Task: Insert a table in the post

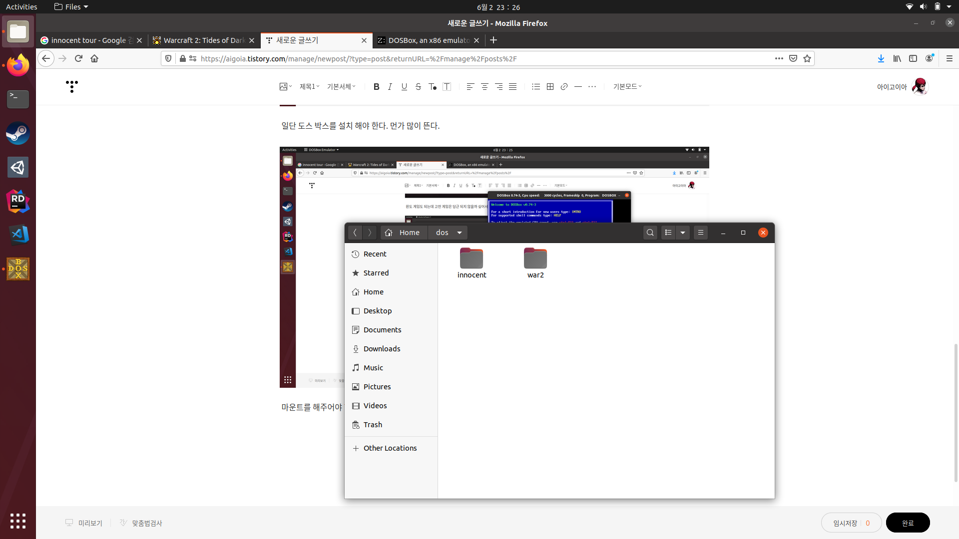Action: (550, 87)
